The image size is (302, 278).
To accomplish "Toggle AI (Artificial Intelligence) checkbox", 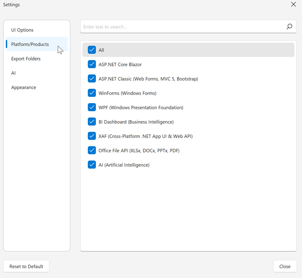I will [92, 165].
